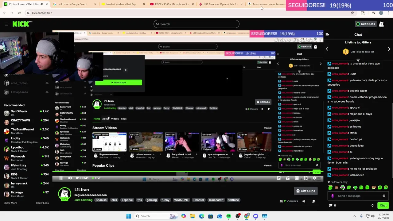Click the purple microphone icon in chat box
393x221 pixels.
pos(333,196)
